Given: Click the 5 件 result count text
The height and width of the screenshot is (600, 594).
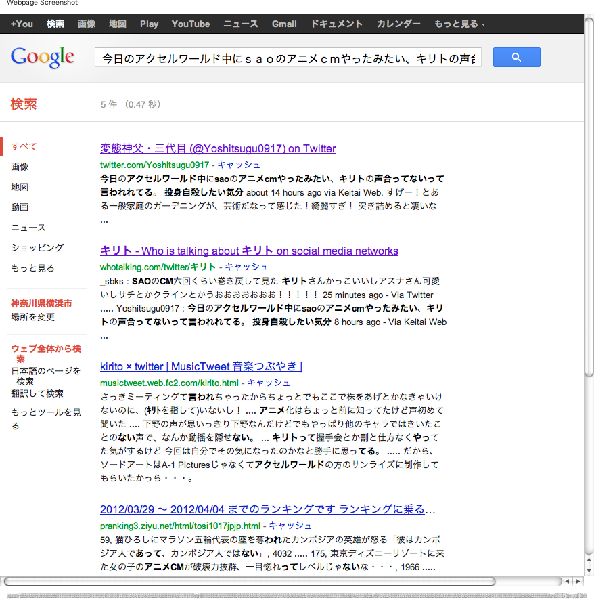Looking at the screenshot, I should pyautogui.click(x=108, y=104).
